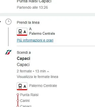95x107 pixels.
Task: Open the Più informazioni e orari link
Action: tap(35, 40)
